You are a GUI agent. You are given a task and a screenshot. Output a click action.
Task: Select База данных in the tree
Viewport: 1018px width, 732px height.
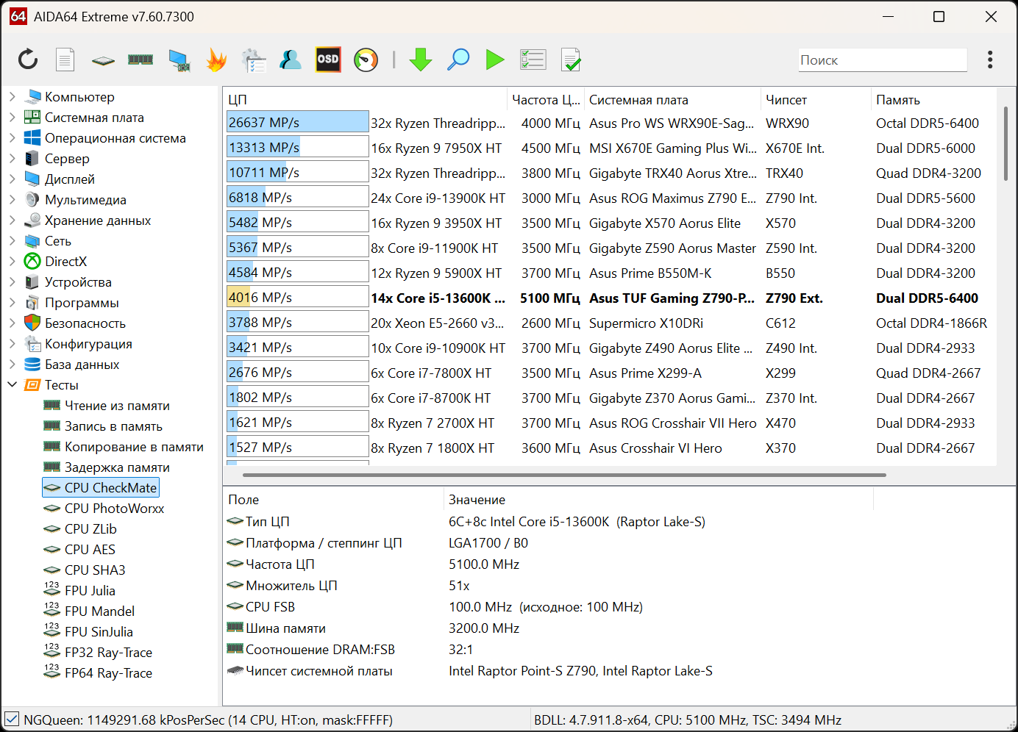[x=82, y=365]
